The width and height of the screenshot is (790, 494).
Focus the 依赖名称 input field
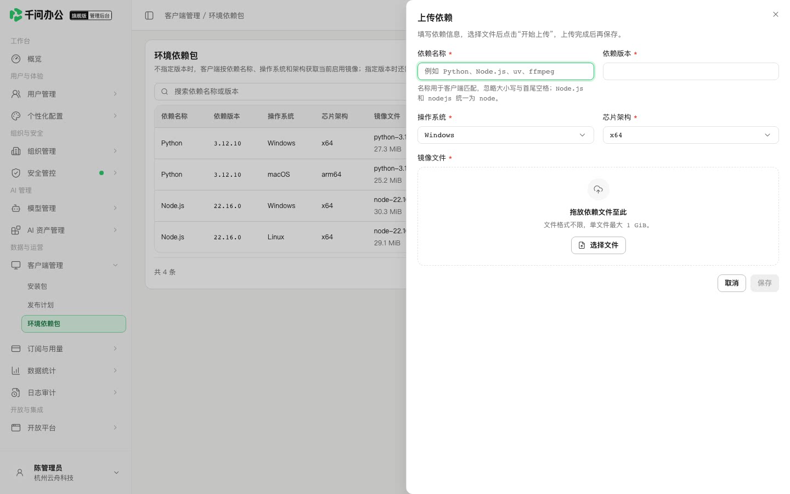tap(505, 71)
